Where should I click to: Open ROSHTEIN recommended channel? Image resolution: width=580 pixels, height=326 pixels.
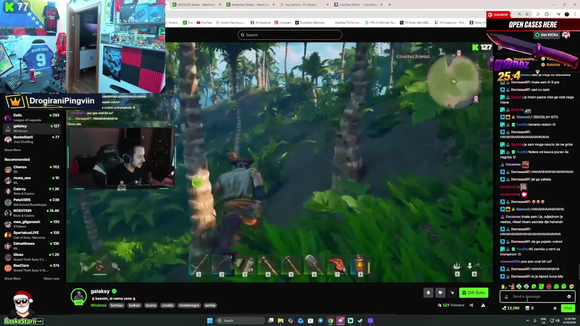click(32, 212)
